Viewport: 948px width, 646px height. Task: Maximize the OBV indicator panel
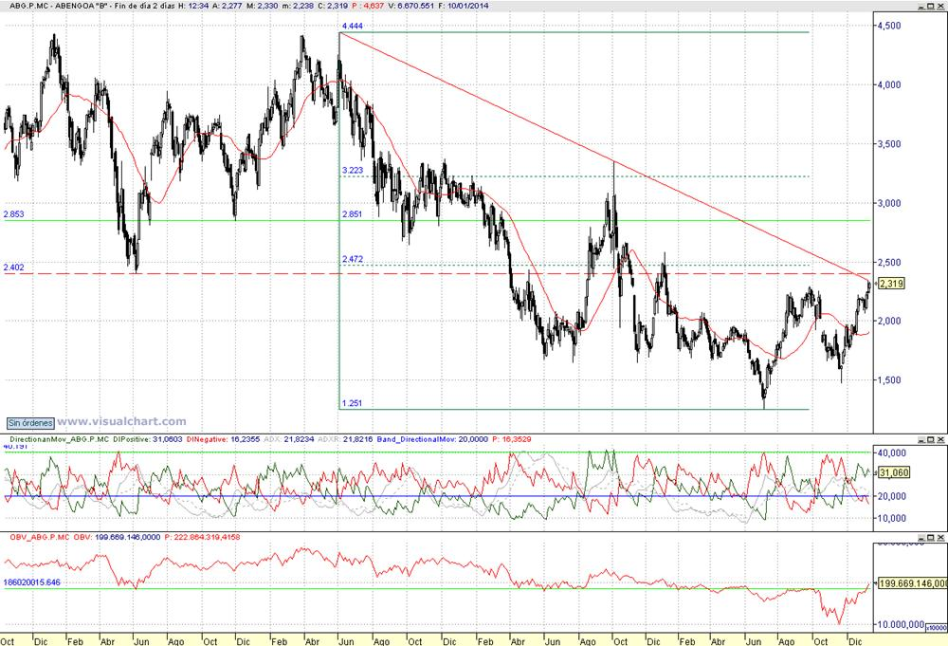coord(931,538)
